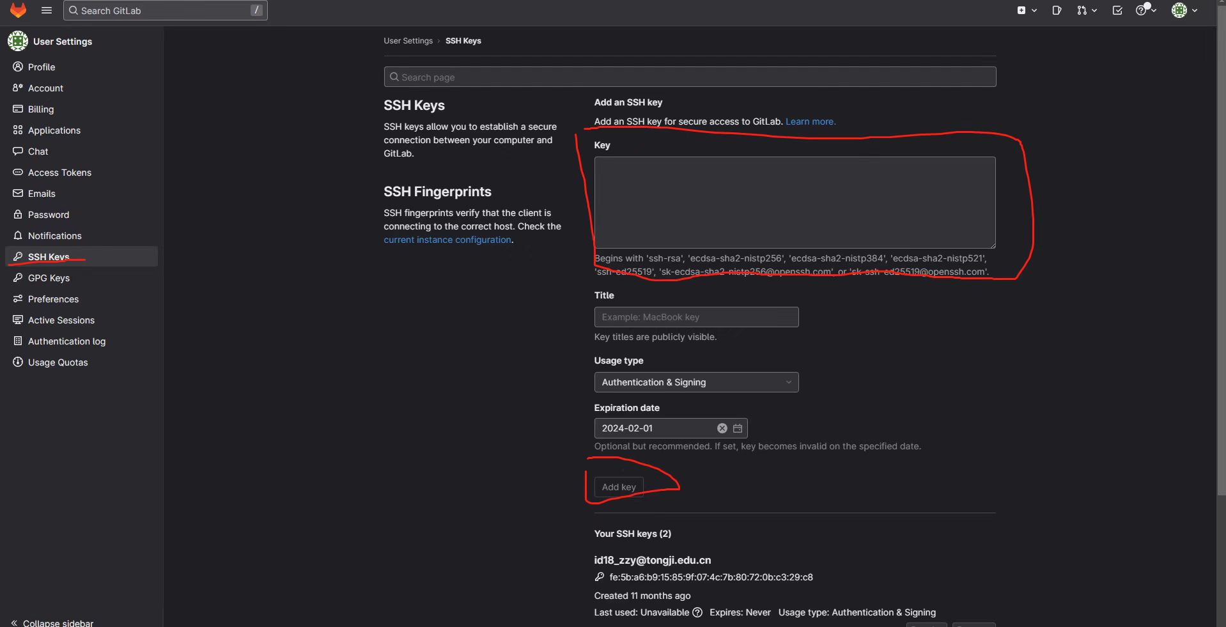Open the merge requests dropdown
Screen dimensions: 1226x627
coord(1087,10)
